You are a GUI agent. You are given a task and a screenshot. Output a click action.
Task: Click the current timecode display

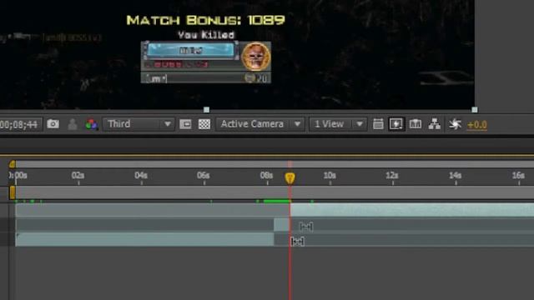pos(19,124)
